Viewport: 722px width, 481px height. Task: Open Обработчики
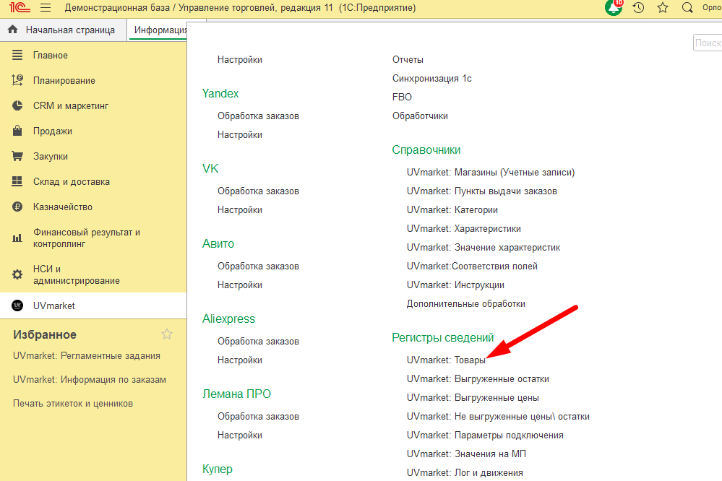420,116
